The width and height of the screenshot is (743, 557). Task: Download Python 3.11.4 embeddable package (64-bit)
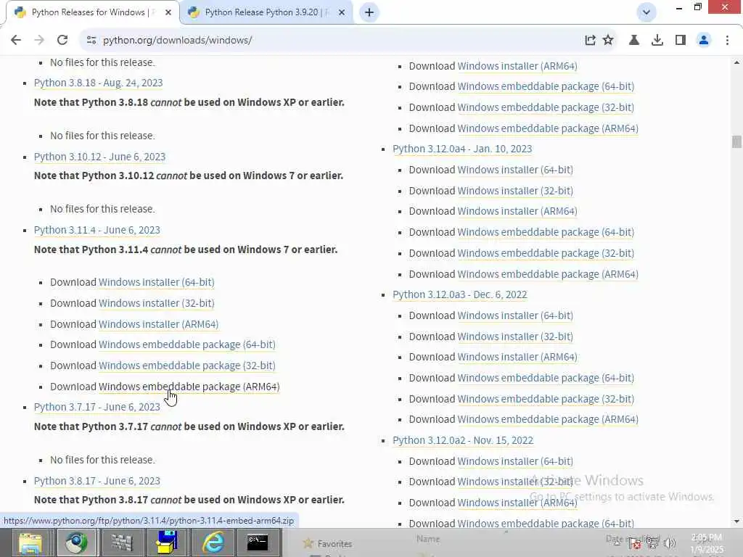click(186, 344)
